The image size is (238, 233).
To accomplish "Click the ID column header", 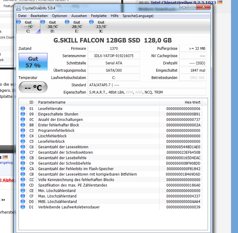I will (31, 102).
